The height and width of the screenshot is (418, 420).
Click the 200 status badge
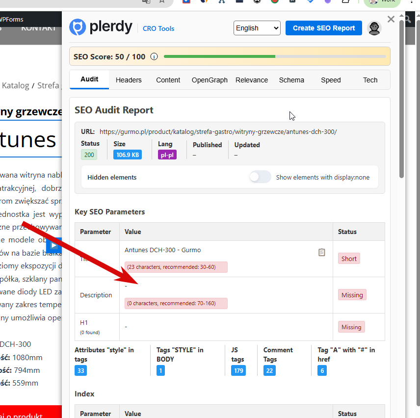click(89, 155)
